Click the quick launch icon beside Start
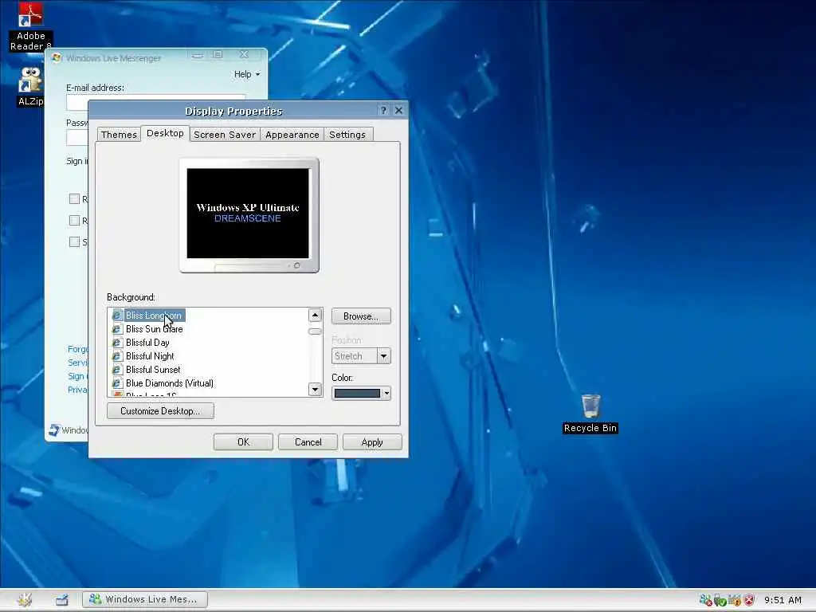This screenshot has width=816, height=612. point(61,600)
